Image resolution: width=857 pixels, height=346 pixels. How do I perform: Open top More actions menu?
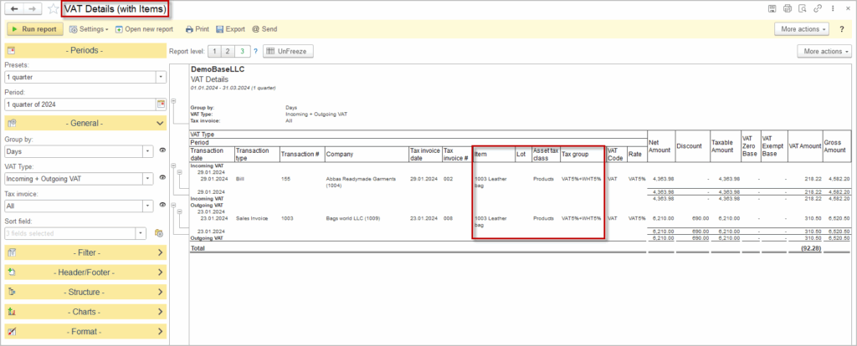tap(802, 28)
